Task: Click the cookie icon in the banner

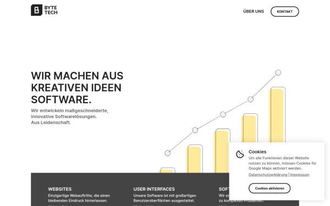Action: click(240, 154)
